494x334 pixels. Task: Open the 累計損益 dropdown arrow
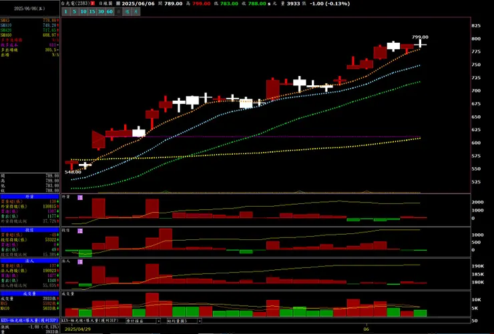pyautogui.click(x=158, y=321)
